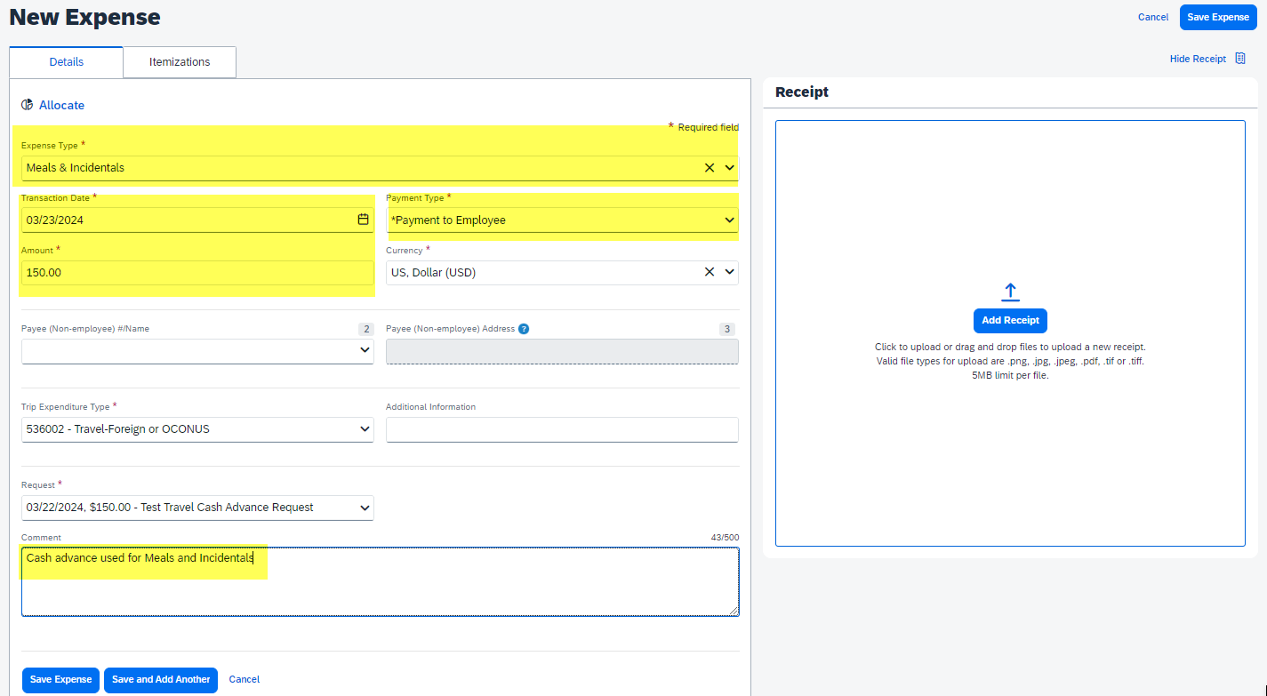Screen dimensions: 1267x696
Task: Click the Payee Address help question icon
Action: (524, 329)
